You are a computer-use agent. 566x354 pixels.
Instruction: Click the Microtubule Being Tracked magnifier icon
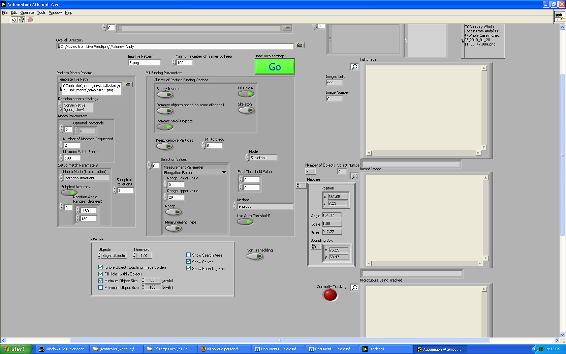[x=354, y=288]
